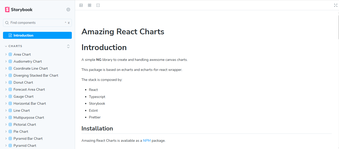Click the React list item
339x149 pixels.
[x=94, y=90]
